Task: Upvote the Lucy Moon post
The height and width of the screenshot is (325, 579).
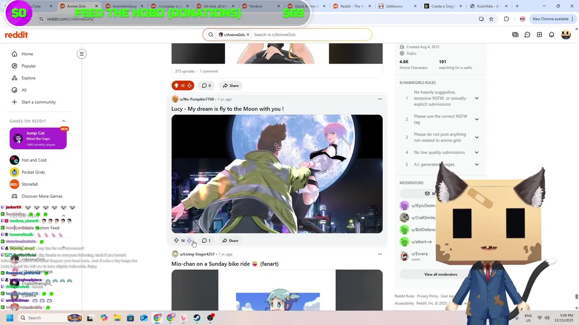Action: (x=176, y=241)
